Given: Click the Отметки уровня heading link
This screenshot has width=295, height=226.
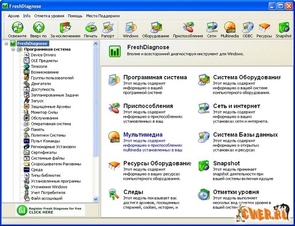Looking at the screenshot, I should (x=236, y=192).
